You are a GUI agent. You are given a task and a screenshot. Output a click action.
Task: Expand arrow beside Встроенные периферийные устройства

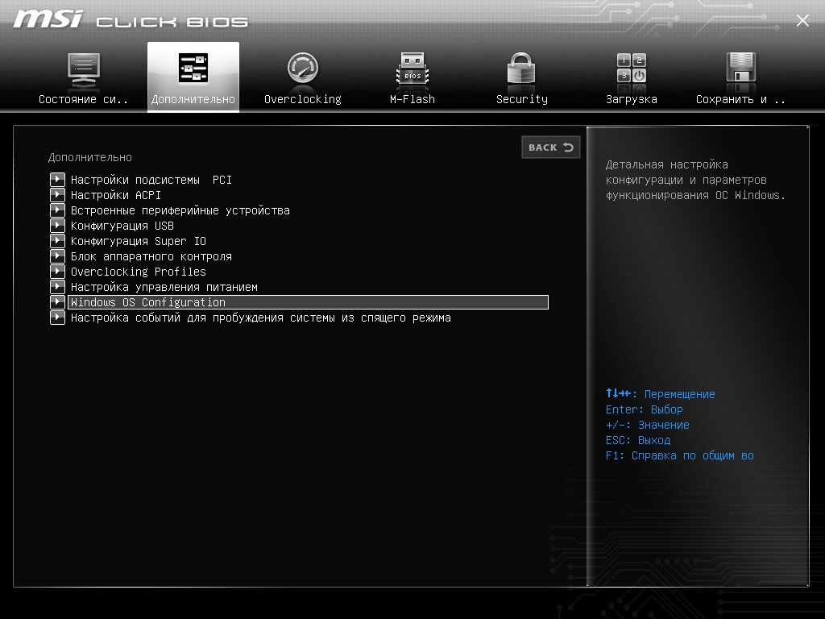coord(57,210)
